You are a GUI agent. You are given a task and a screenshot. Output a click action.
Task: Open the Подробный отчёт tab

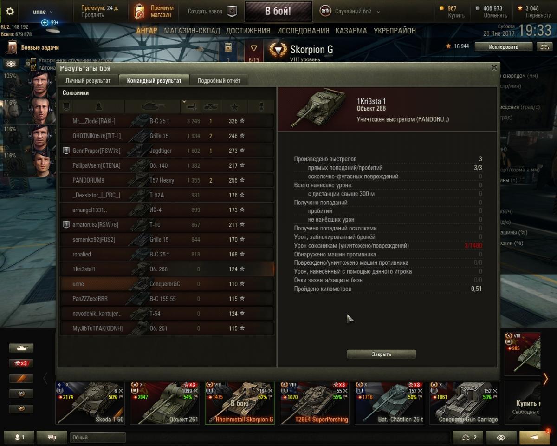point(219,80)
